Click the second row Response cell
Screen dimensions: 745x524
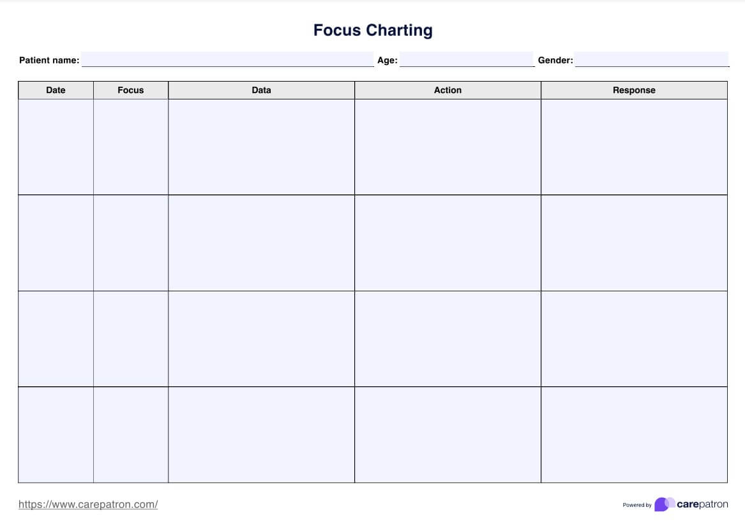[634, 243]
